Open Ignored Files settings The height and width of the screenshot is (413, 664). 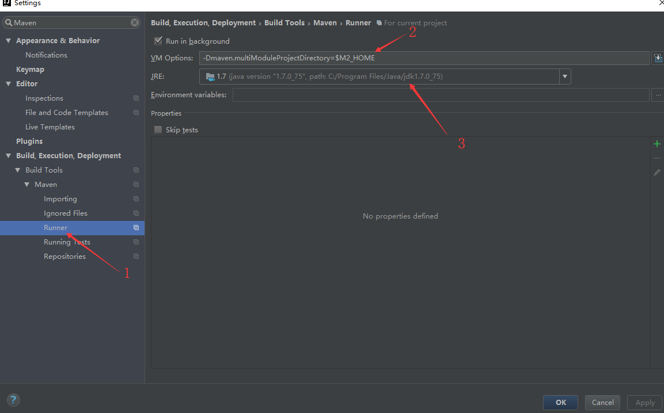(x=66, y=213)
